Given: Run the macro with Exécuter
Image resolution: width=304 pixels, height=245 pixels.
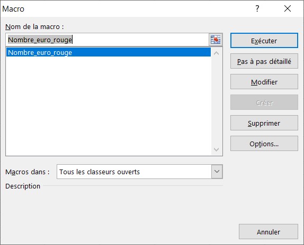Looking at the screenshot, I should [x=264, y=41].
